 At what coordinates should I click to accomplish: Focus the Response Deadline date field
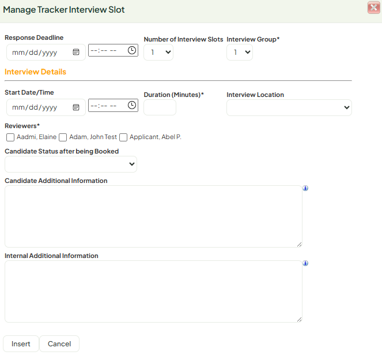point(46,52)
